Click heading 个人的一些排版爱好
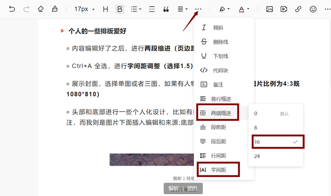 click(97, 31)
